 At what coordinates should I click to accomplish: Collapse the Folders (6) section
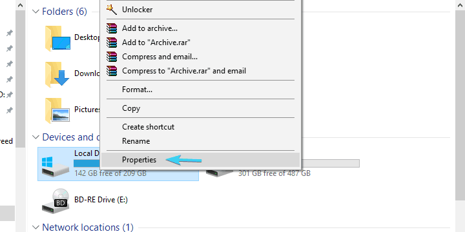click(x=36, y=12)
